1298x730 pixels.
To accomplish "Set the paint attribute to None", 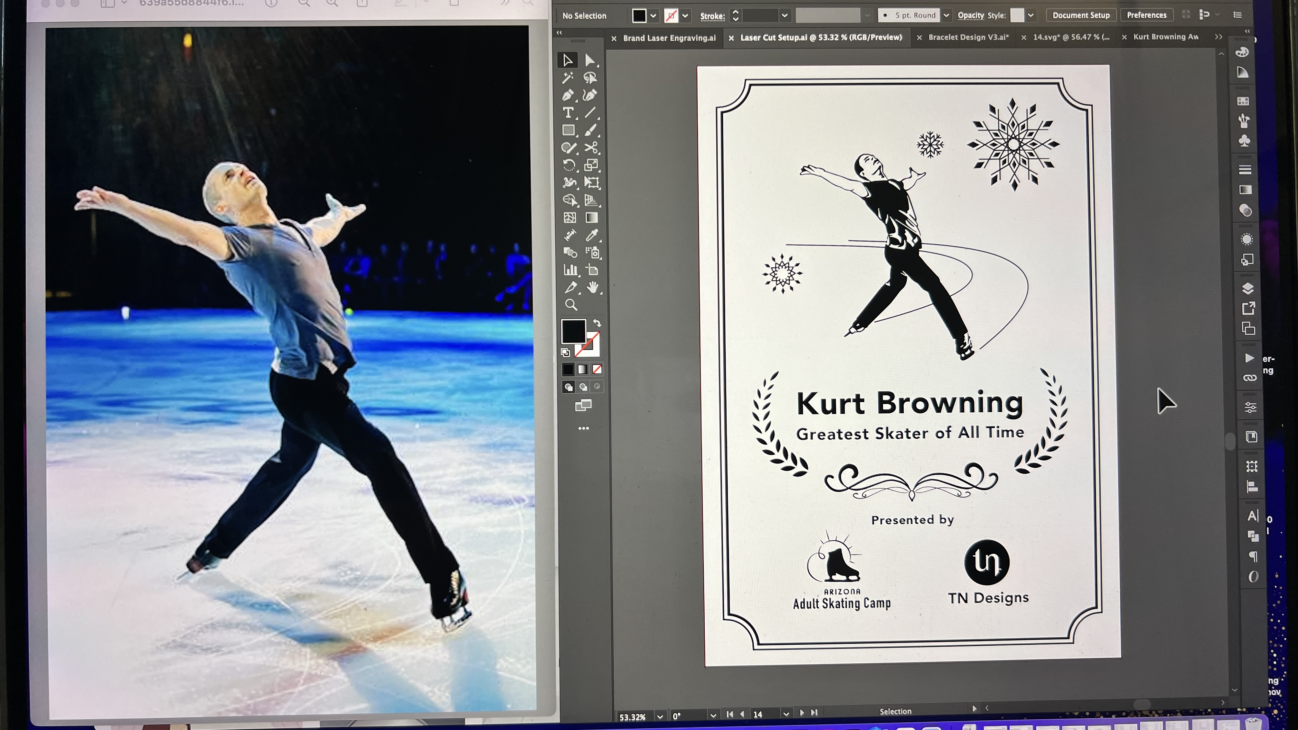I will click(597, 369).
